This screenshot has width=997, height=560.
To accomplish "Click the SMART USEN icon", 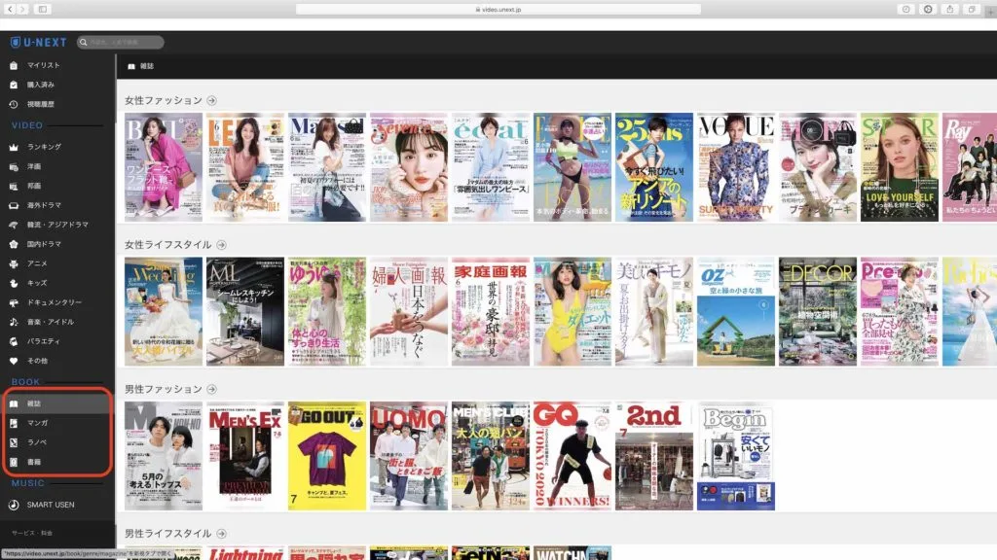I will (14, 505).
